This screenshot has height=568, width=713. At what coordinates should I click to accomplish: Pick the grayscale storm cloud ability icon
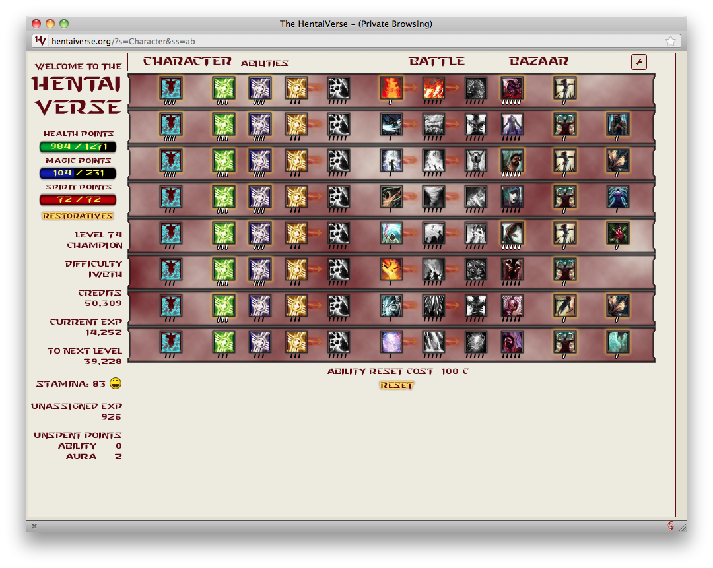(433, 124)
